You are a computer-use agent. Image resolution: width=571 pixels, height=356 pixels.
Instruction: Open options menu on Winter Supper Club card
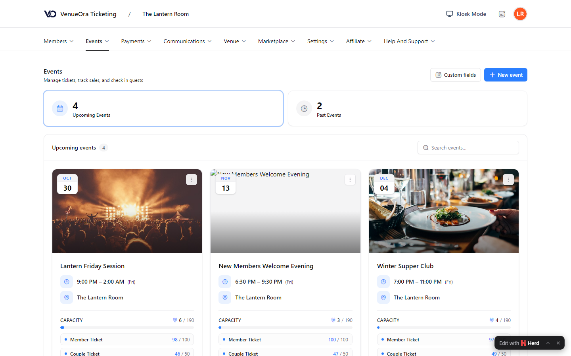pos(508,180)
